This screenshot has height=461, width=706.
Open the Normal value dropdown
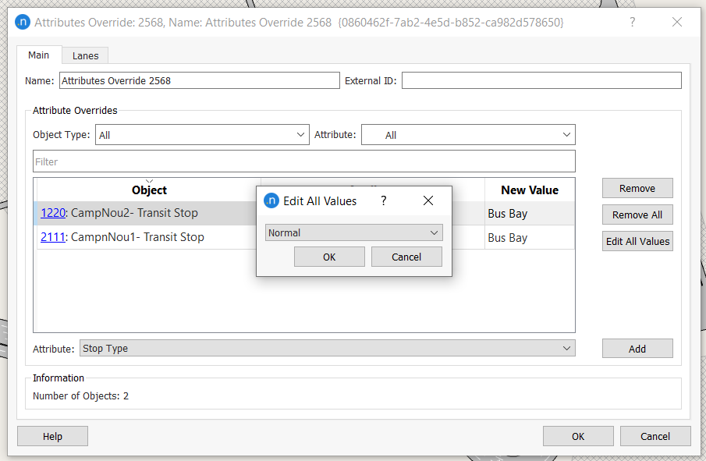(353, 232)
